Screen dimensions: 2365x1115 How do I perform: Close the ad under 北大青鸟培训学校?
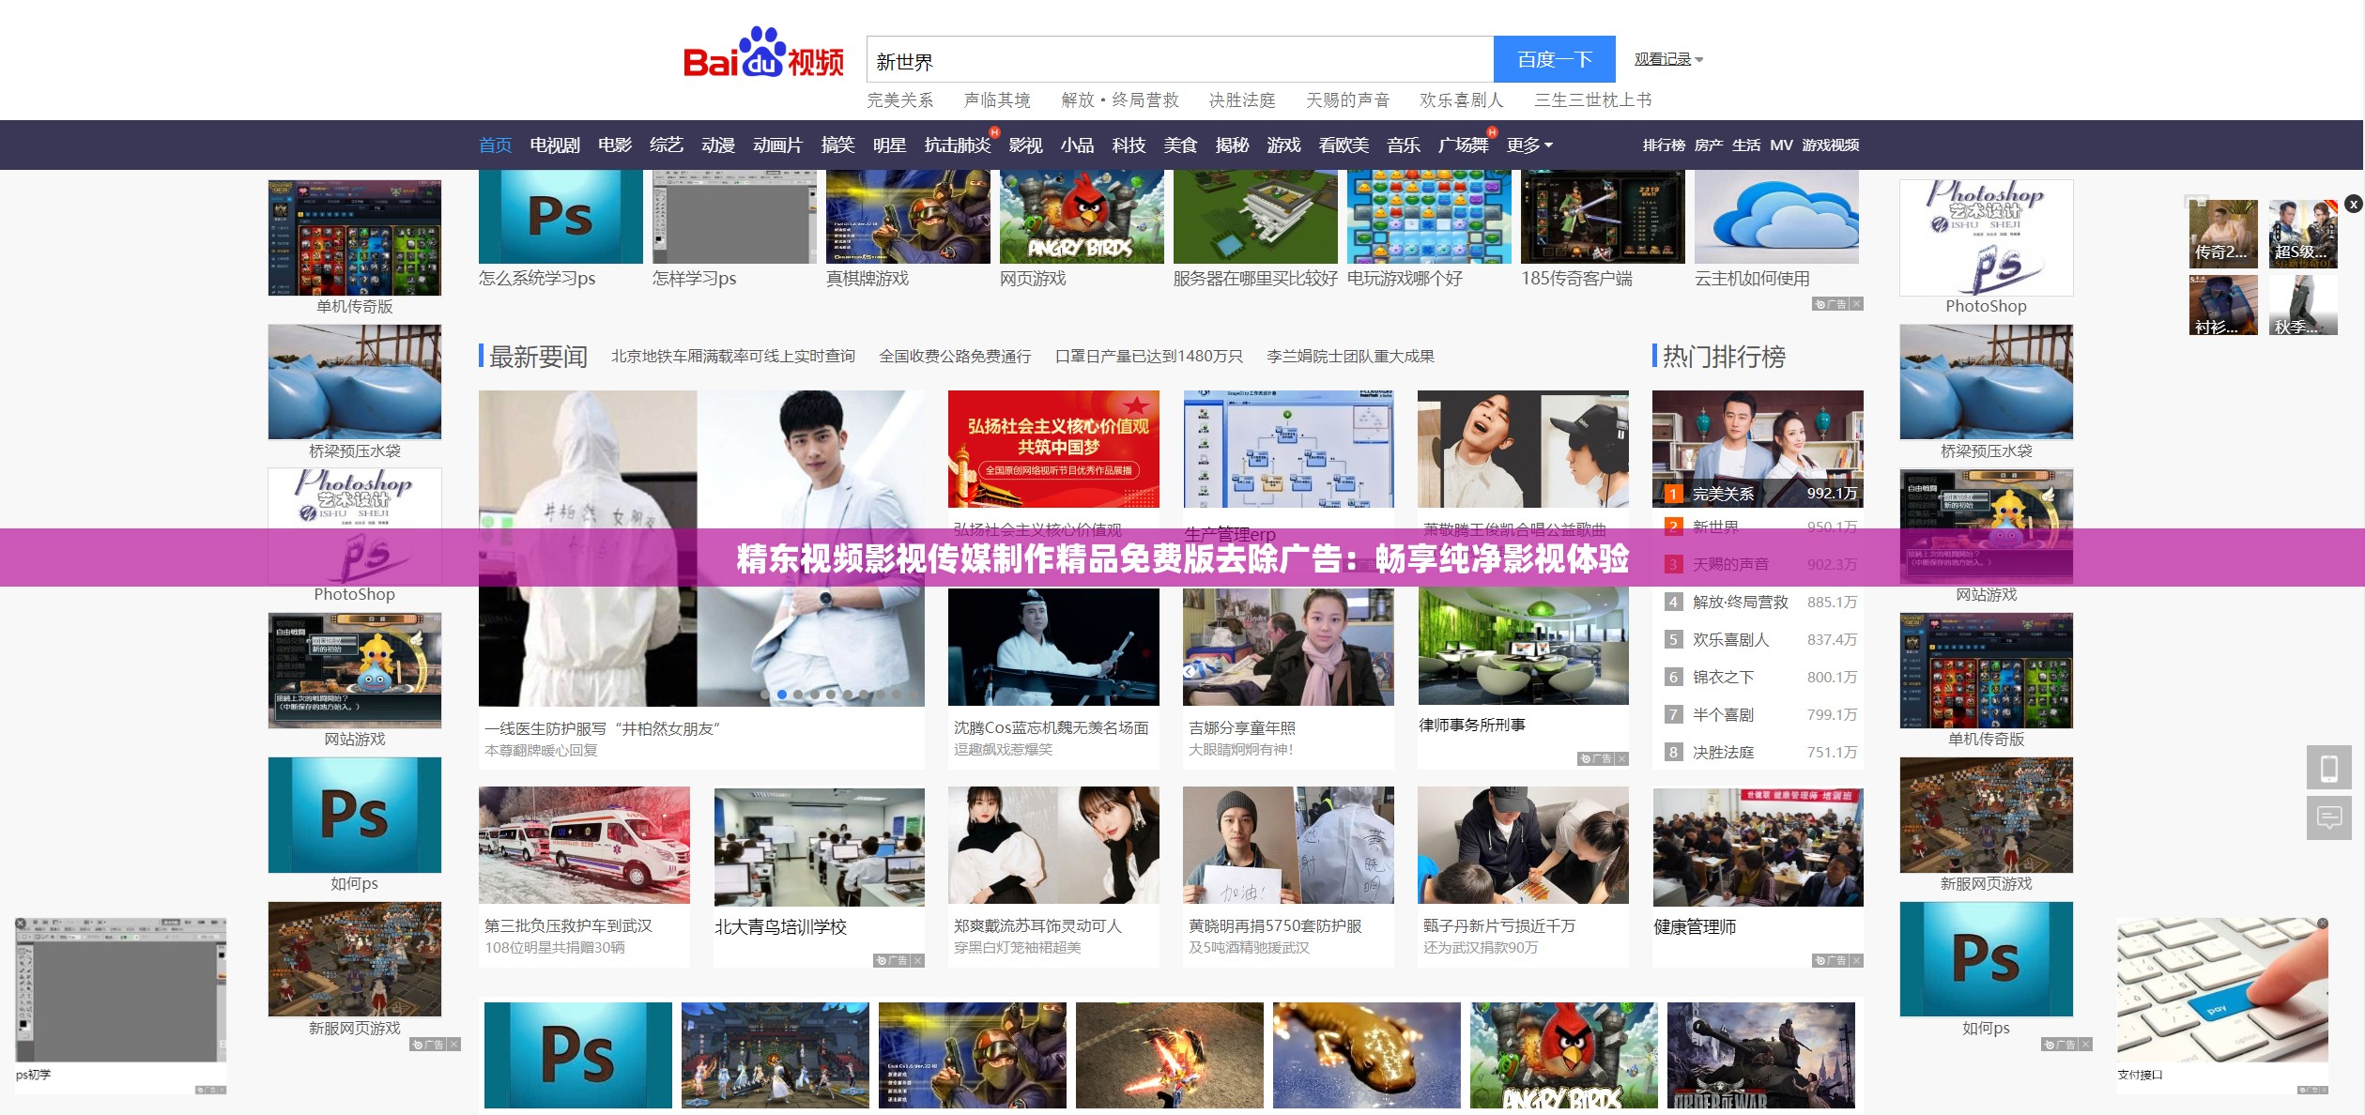coord(917,960)
